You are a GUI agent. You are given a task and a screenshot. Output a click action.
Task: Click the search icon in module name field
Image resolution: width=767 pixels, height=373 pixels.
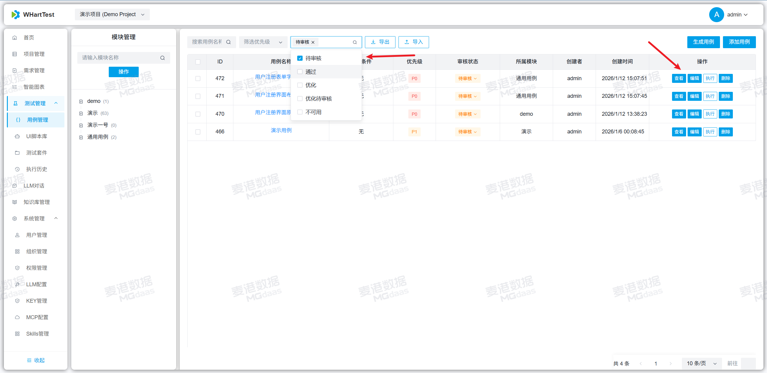[x=162, y=58]
